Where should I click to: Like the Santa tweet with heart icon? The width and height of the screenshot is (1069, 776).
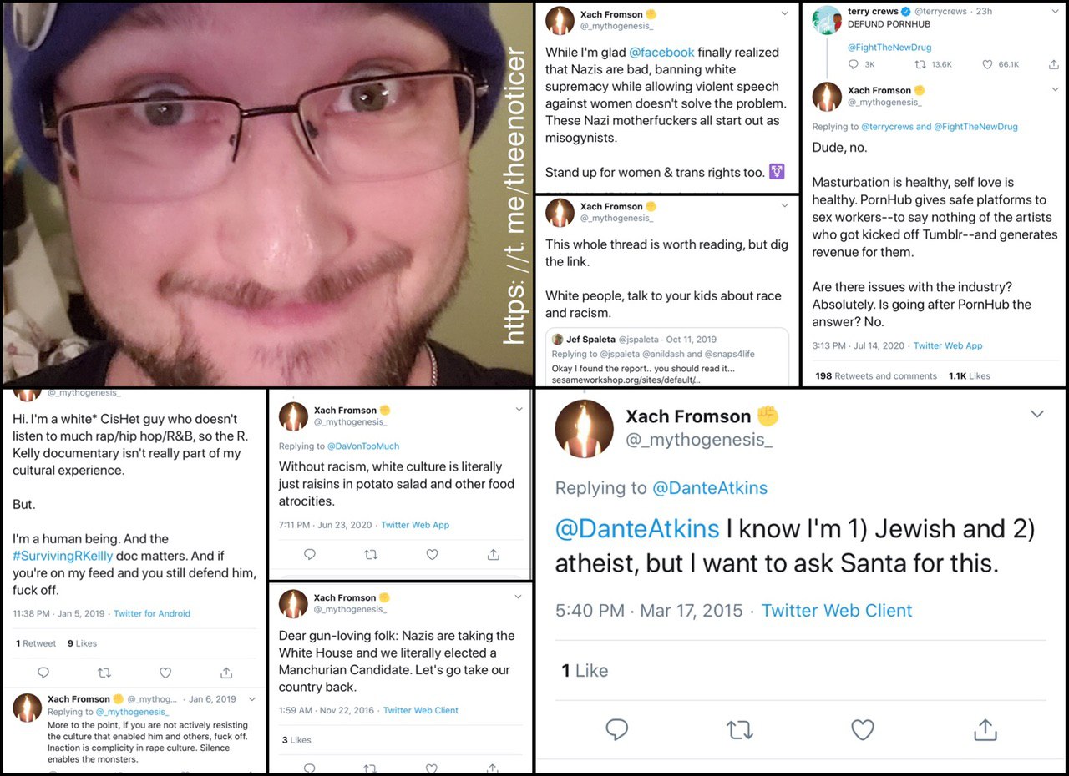[862, 730]
